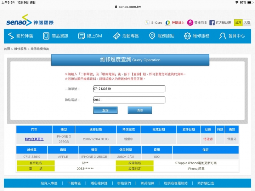Open the 神腦線上 icon link

point(168,23)
